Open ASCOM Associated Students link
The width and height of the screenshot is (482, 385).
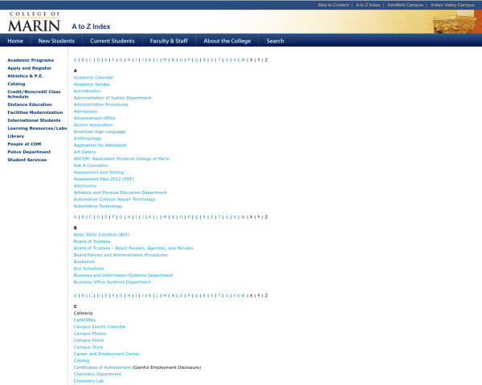click(x=121, y=159)
